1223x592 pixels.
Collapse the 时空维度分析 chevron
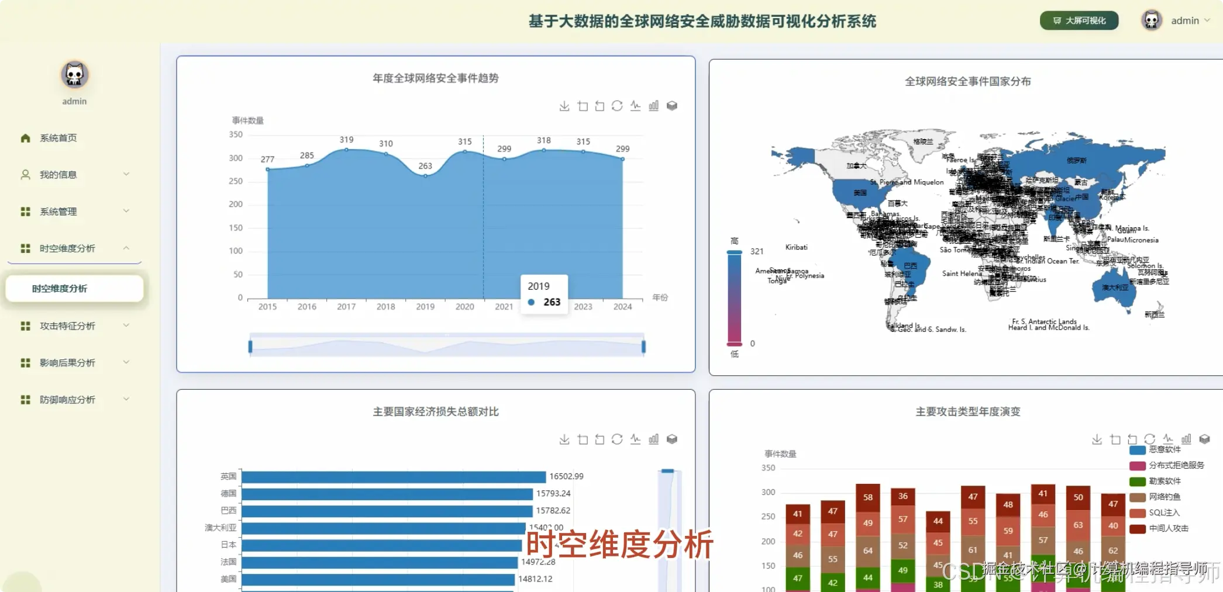[126, 248]
